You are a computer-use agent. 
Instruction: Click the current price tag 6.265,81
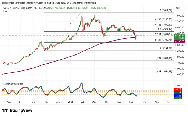[180, 35]
